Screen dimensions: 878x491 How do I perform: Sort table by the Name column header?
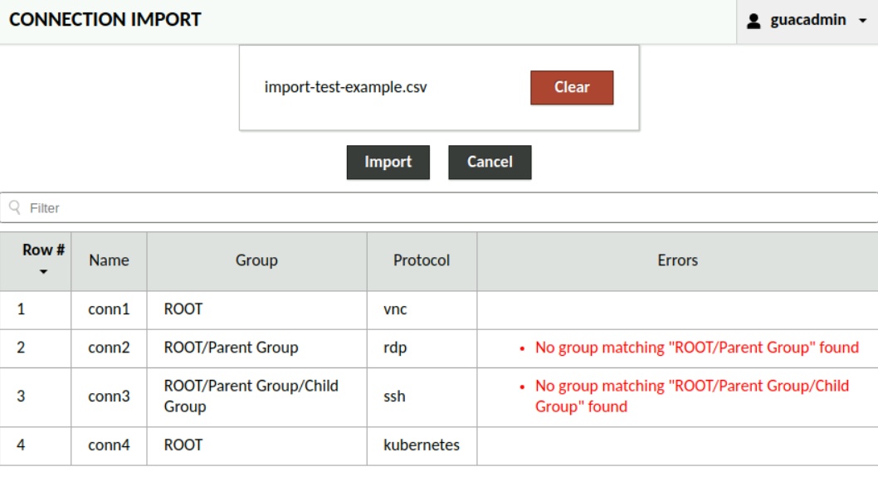tap(109, 260)
